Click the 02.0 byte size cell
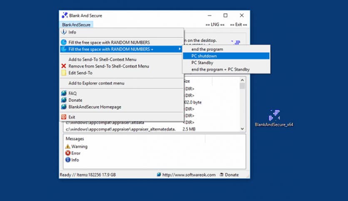 point(193,102)
